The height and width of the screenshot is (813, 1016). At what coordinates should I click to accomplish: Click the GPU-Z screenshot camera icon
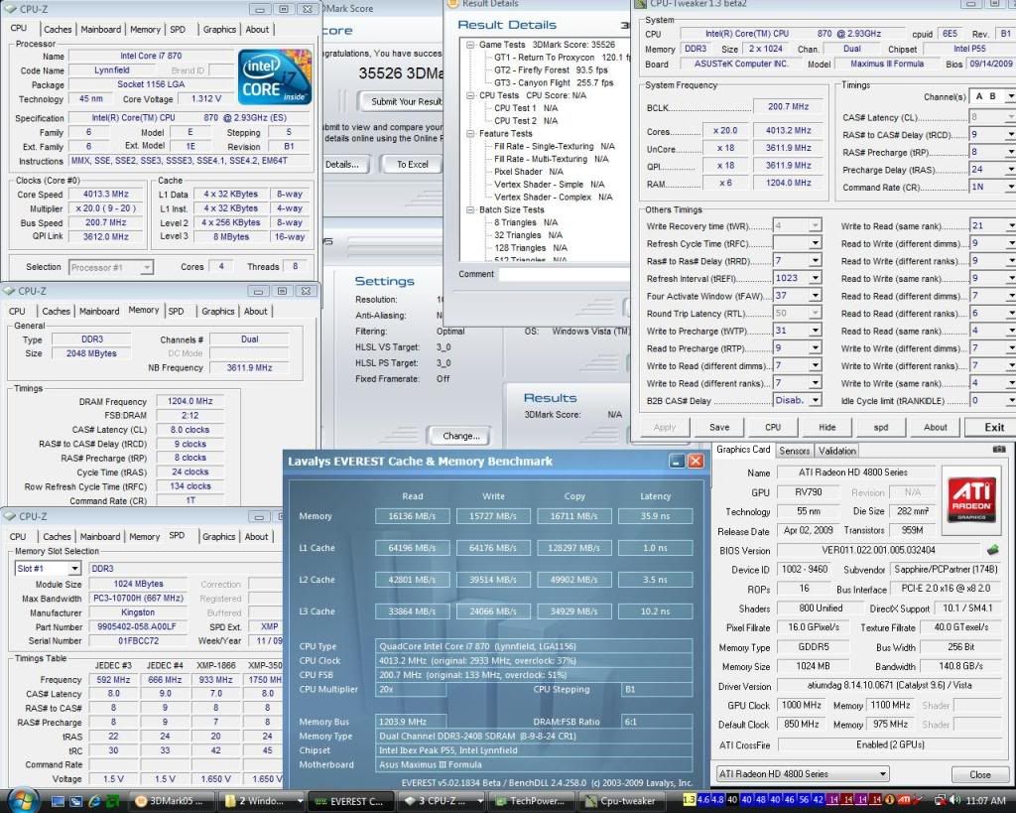pyautogui.click(x=998, y=449)
